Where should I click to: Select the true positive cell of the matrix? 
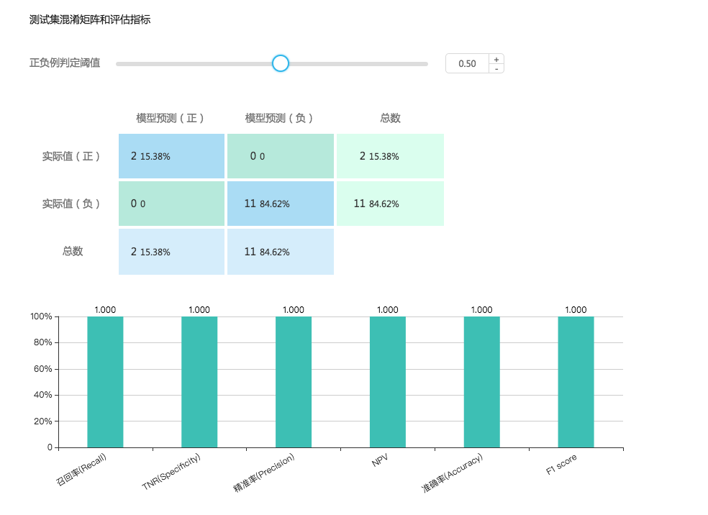(x=171, y=156)
